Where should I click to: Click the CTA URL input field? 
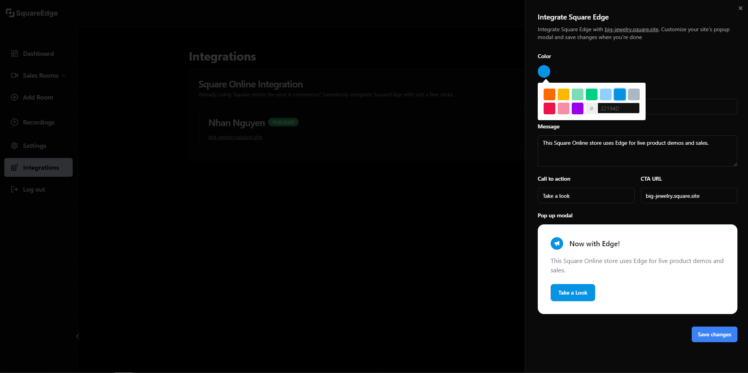click(x=689, y=195)
